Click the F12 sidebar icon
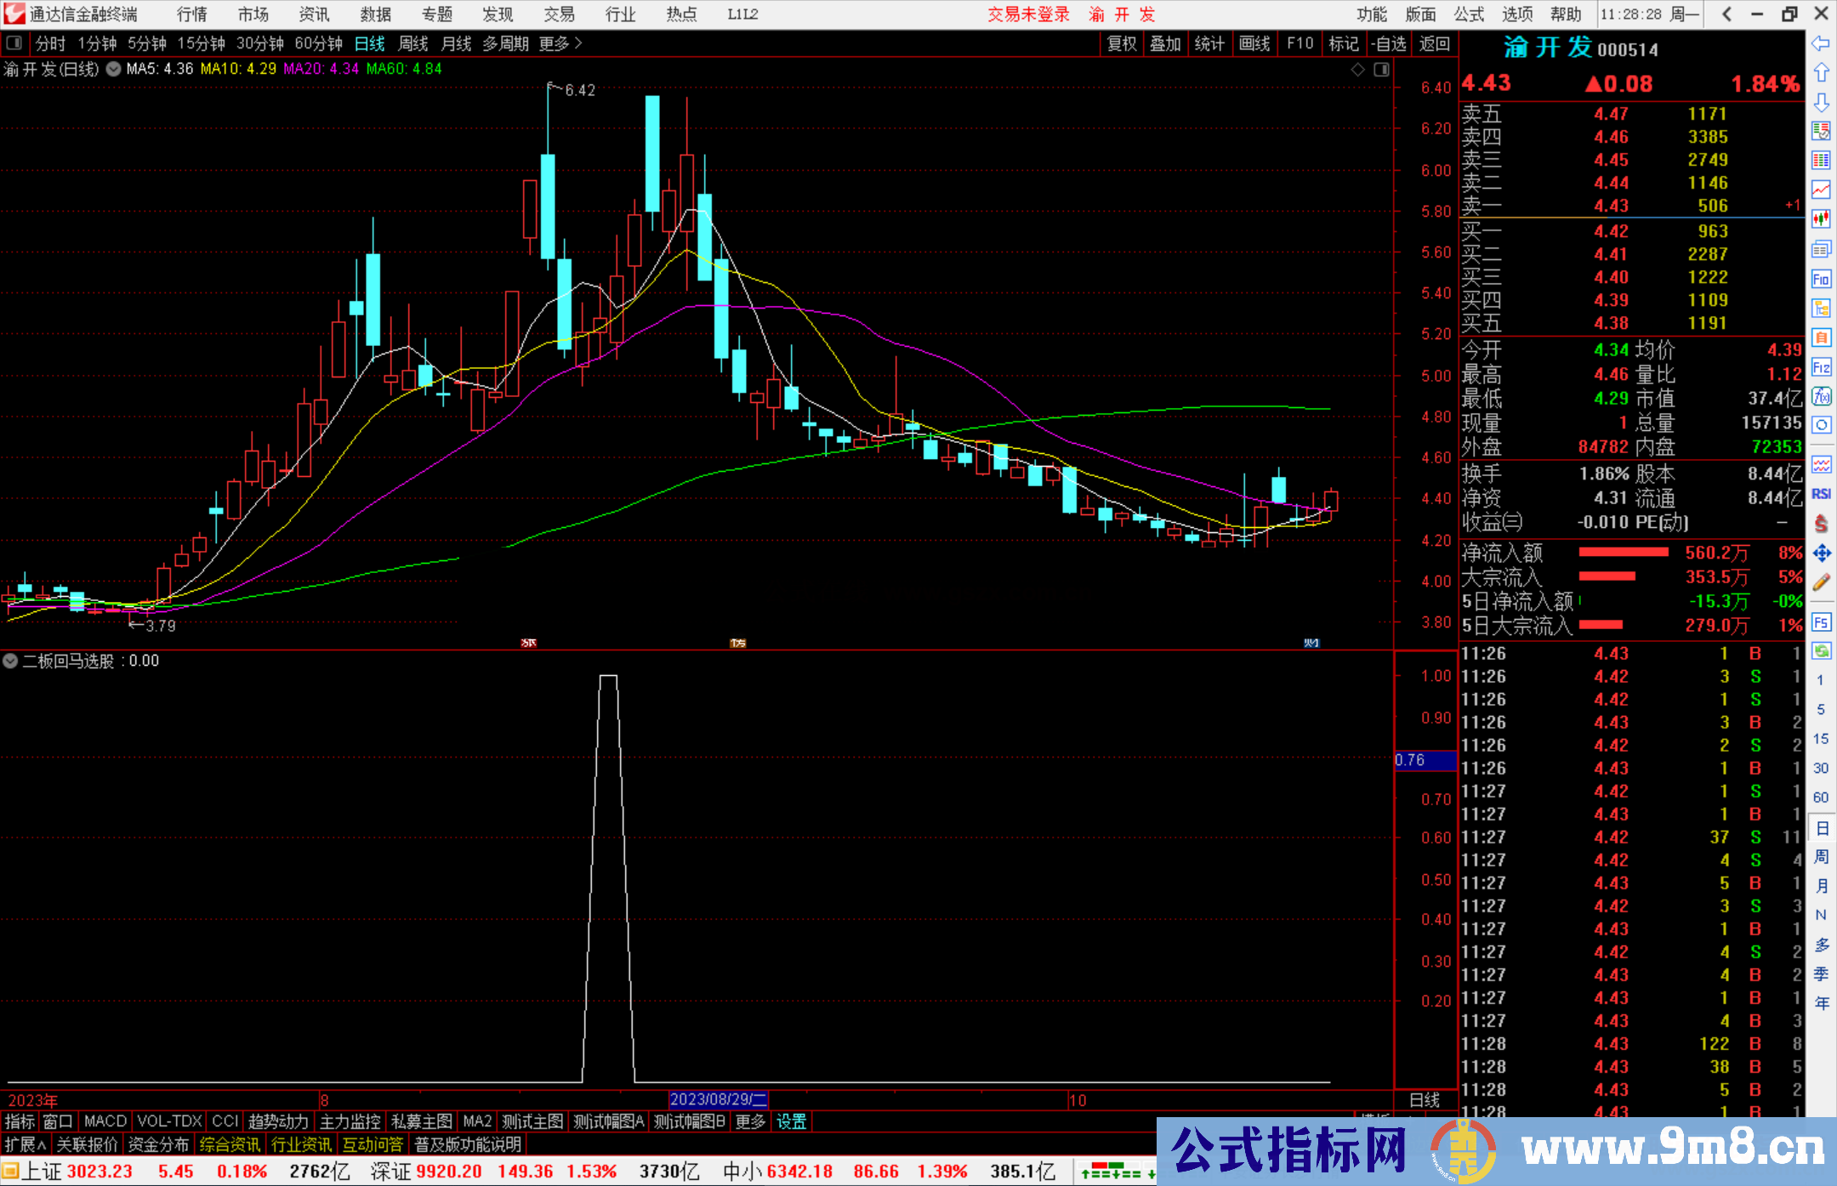The image size is (1837, 1186). click(x=1821, y=367)
